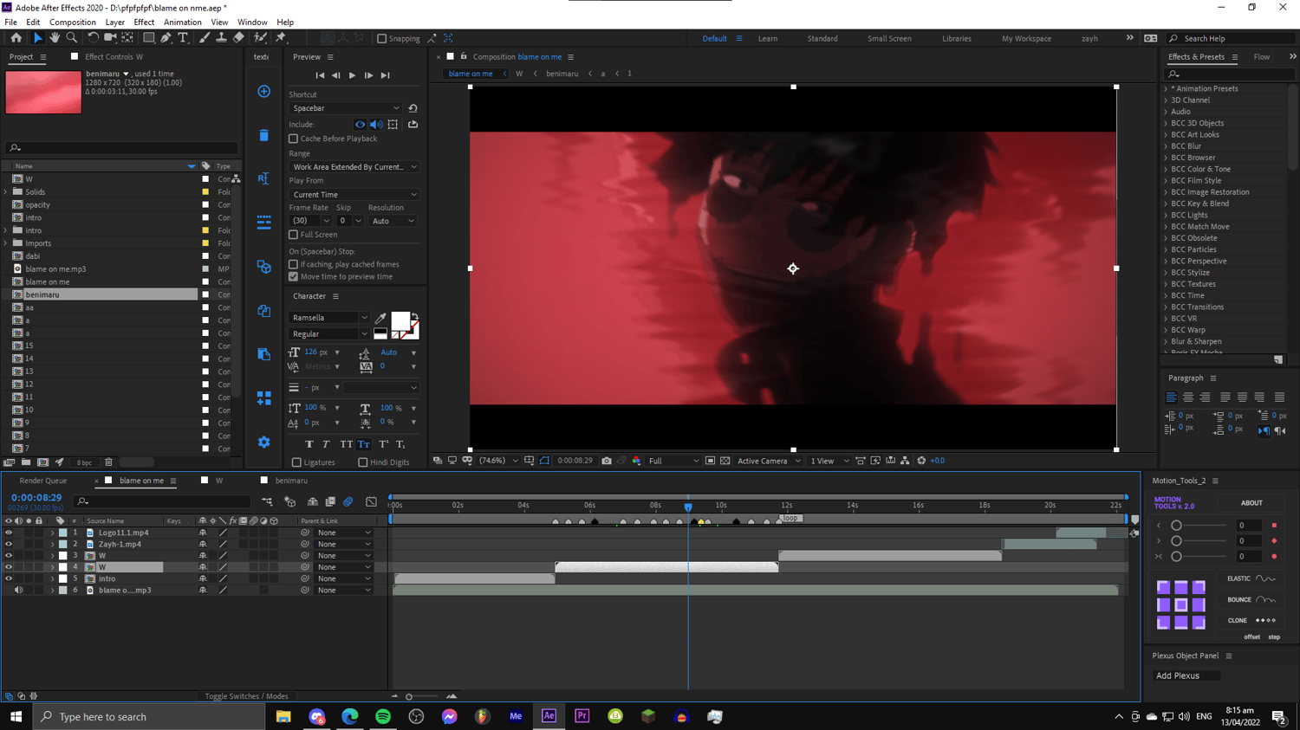Open the Range dropdown in Preview
This screenshot has height=730, width=1300.
(354, 167)
